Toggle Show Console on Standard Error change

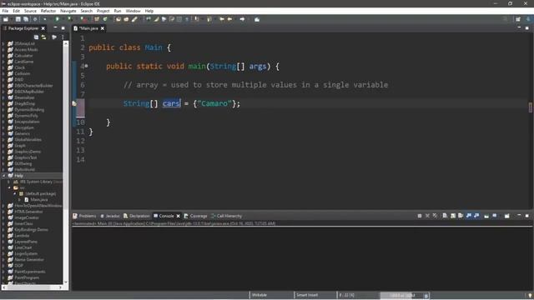476,216
